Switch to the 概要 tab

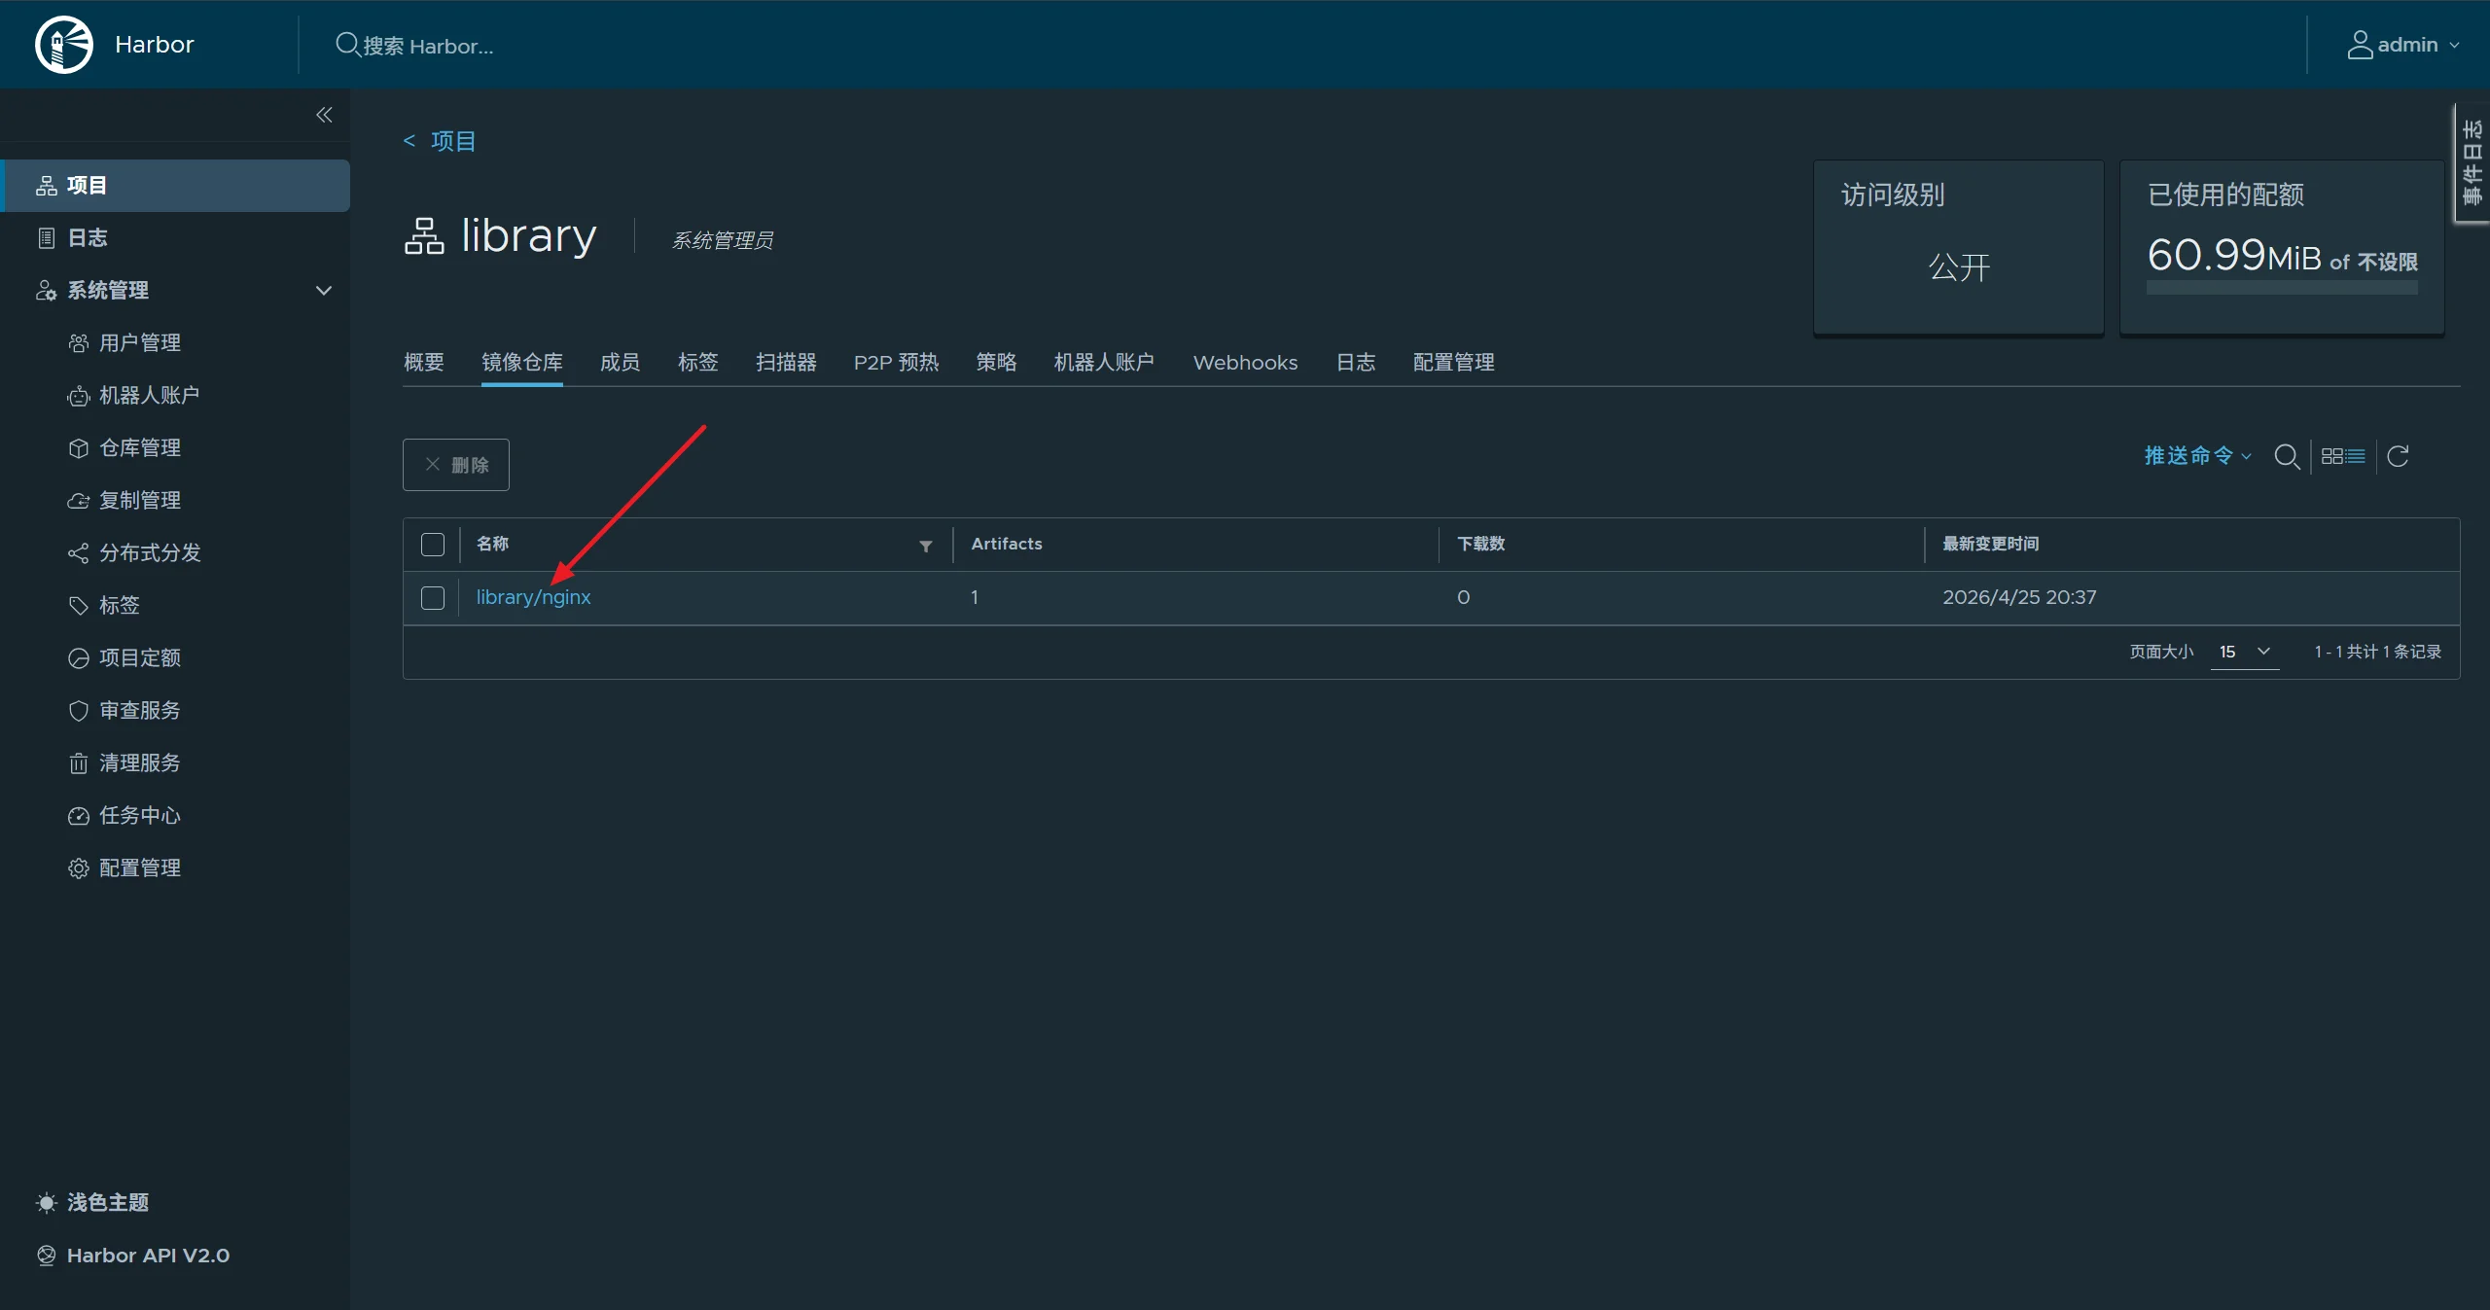coord(424,363)
